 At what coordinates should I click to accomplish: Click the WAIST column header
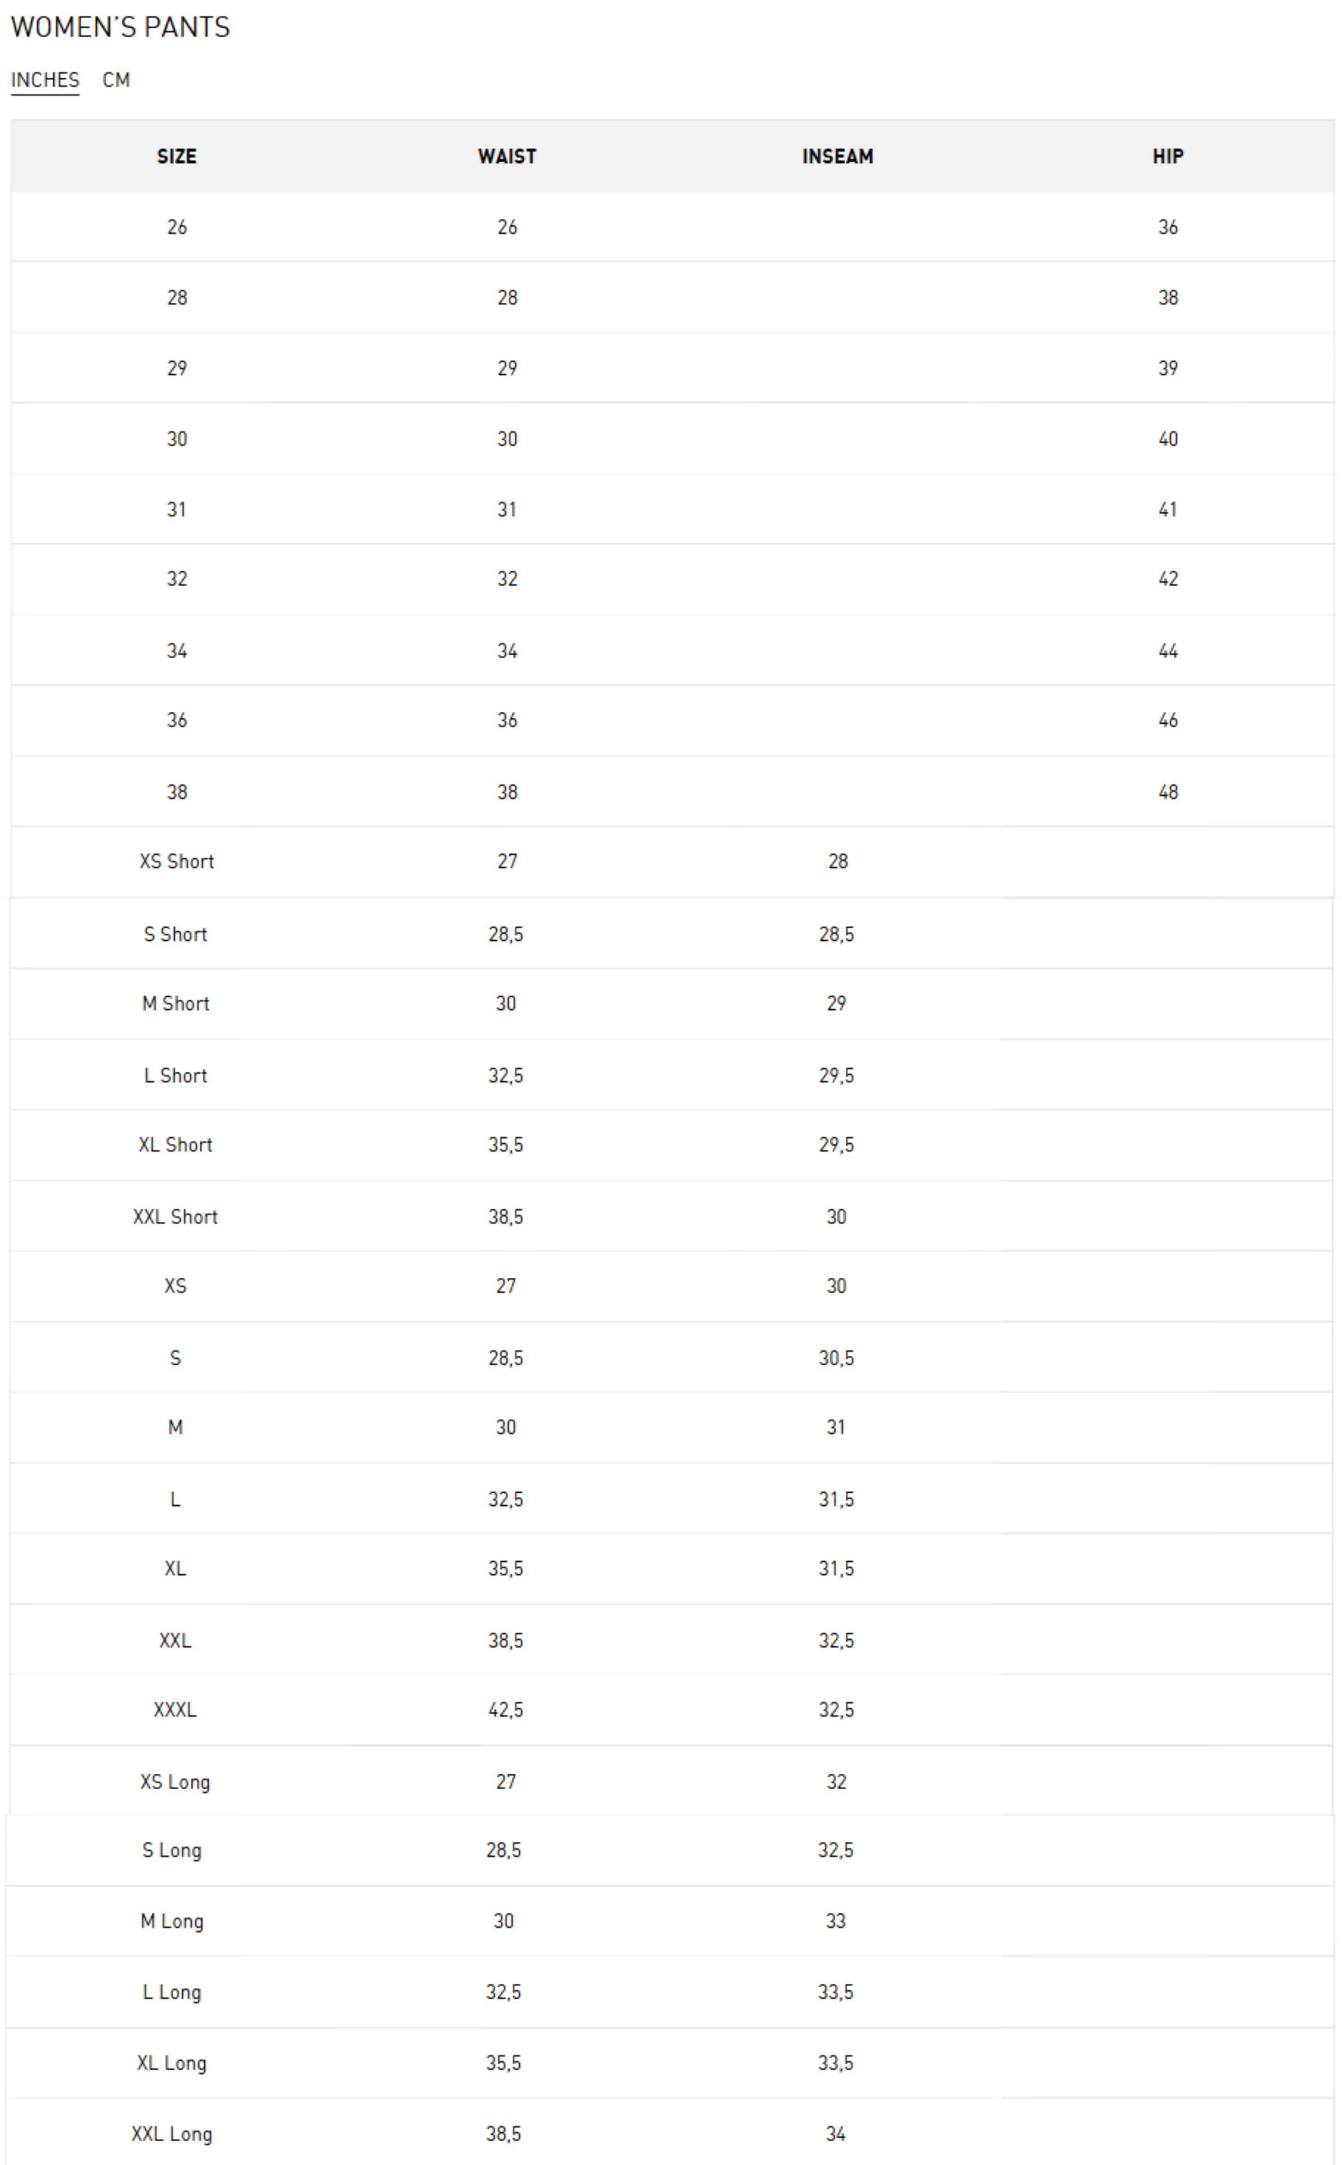(507, 156)
